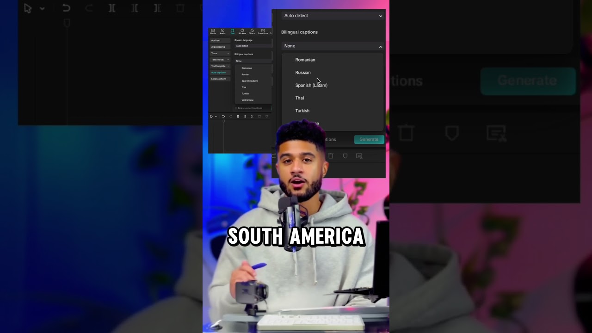This screenshot has height=333, width=592.
Task: Click blurred background Undo arrow icon
Action: (66, 8)
